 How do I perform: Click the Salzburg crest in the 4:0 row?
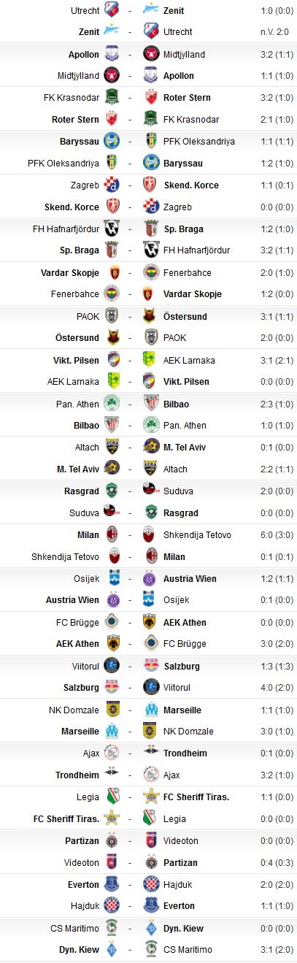[112, 688]
